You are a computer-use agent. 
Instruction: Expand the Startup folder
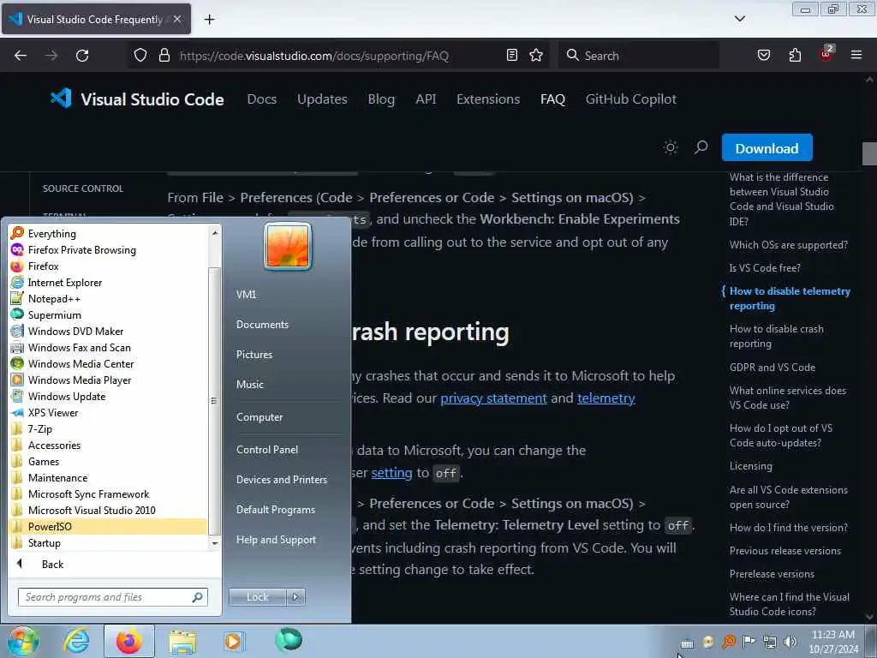[45, 542]
